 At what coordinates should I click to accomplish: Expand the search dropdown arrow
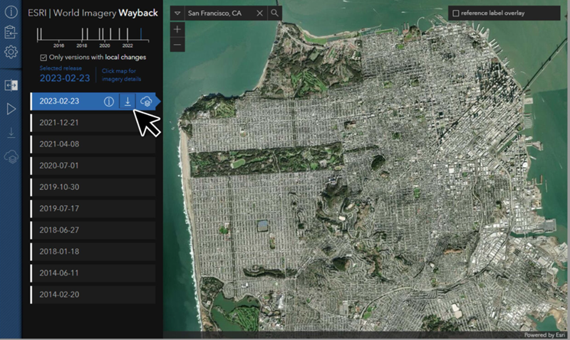point(177,13)
